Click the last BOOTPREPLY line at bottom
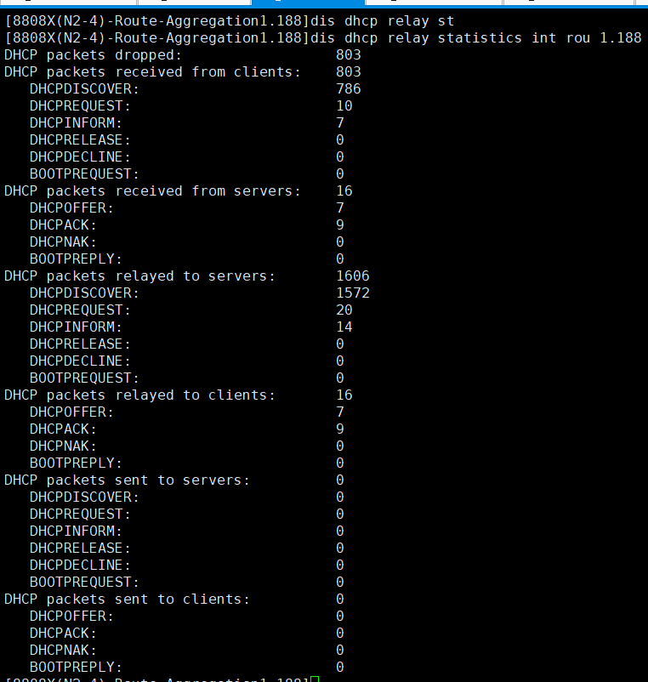Screen dimensions: 648x682 [x=76, y=667]
